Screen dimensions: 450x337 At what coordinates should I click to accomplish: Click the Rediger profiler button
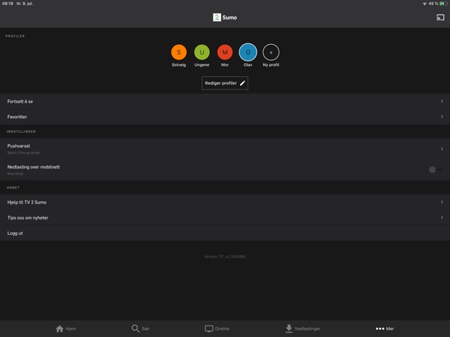pyautogui.click(x=225, y=83)
